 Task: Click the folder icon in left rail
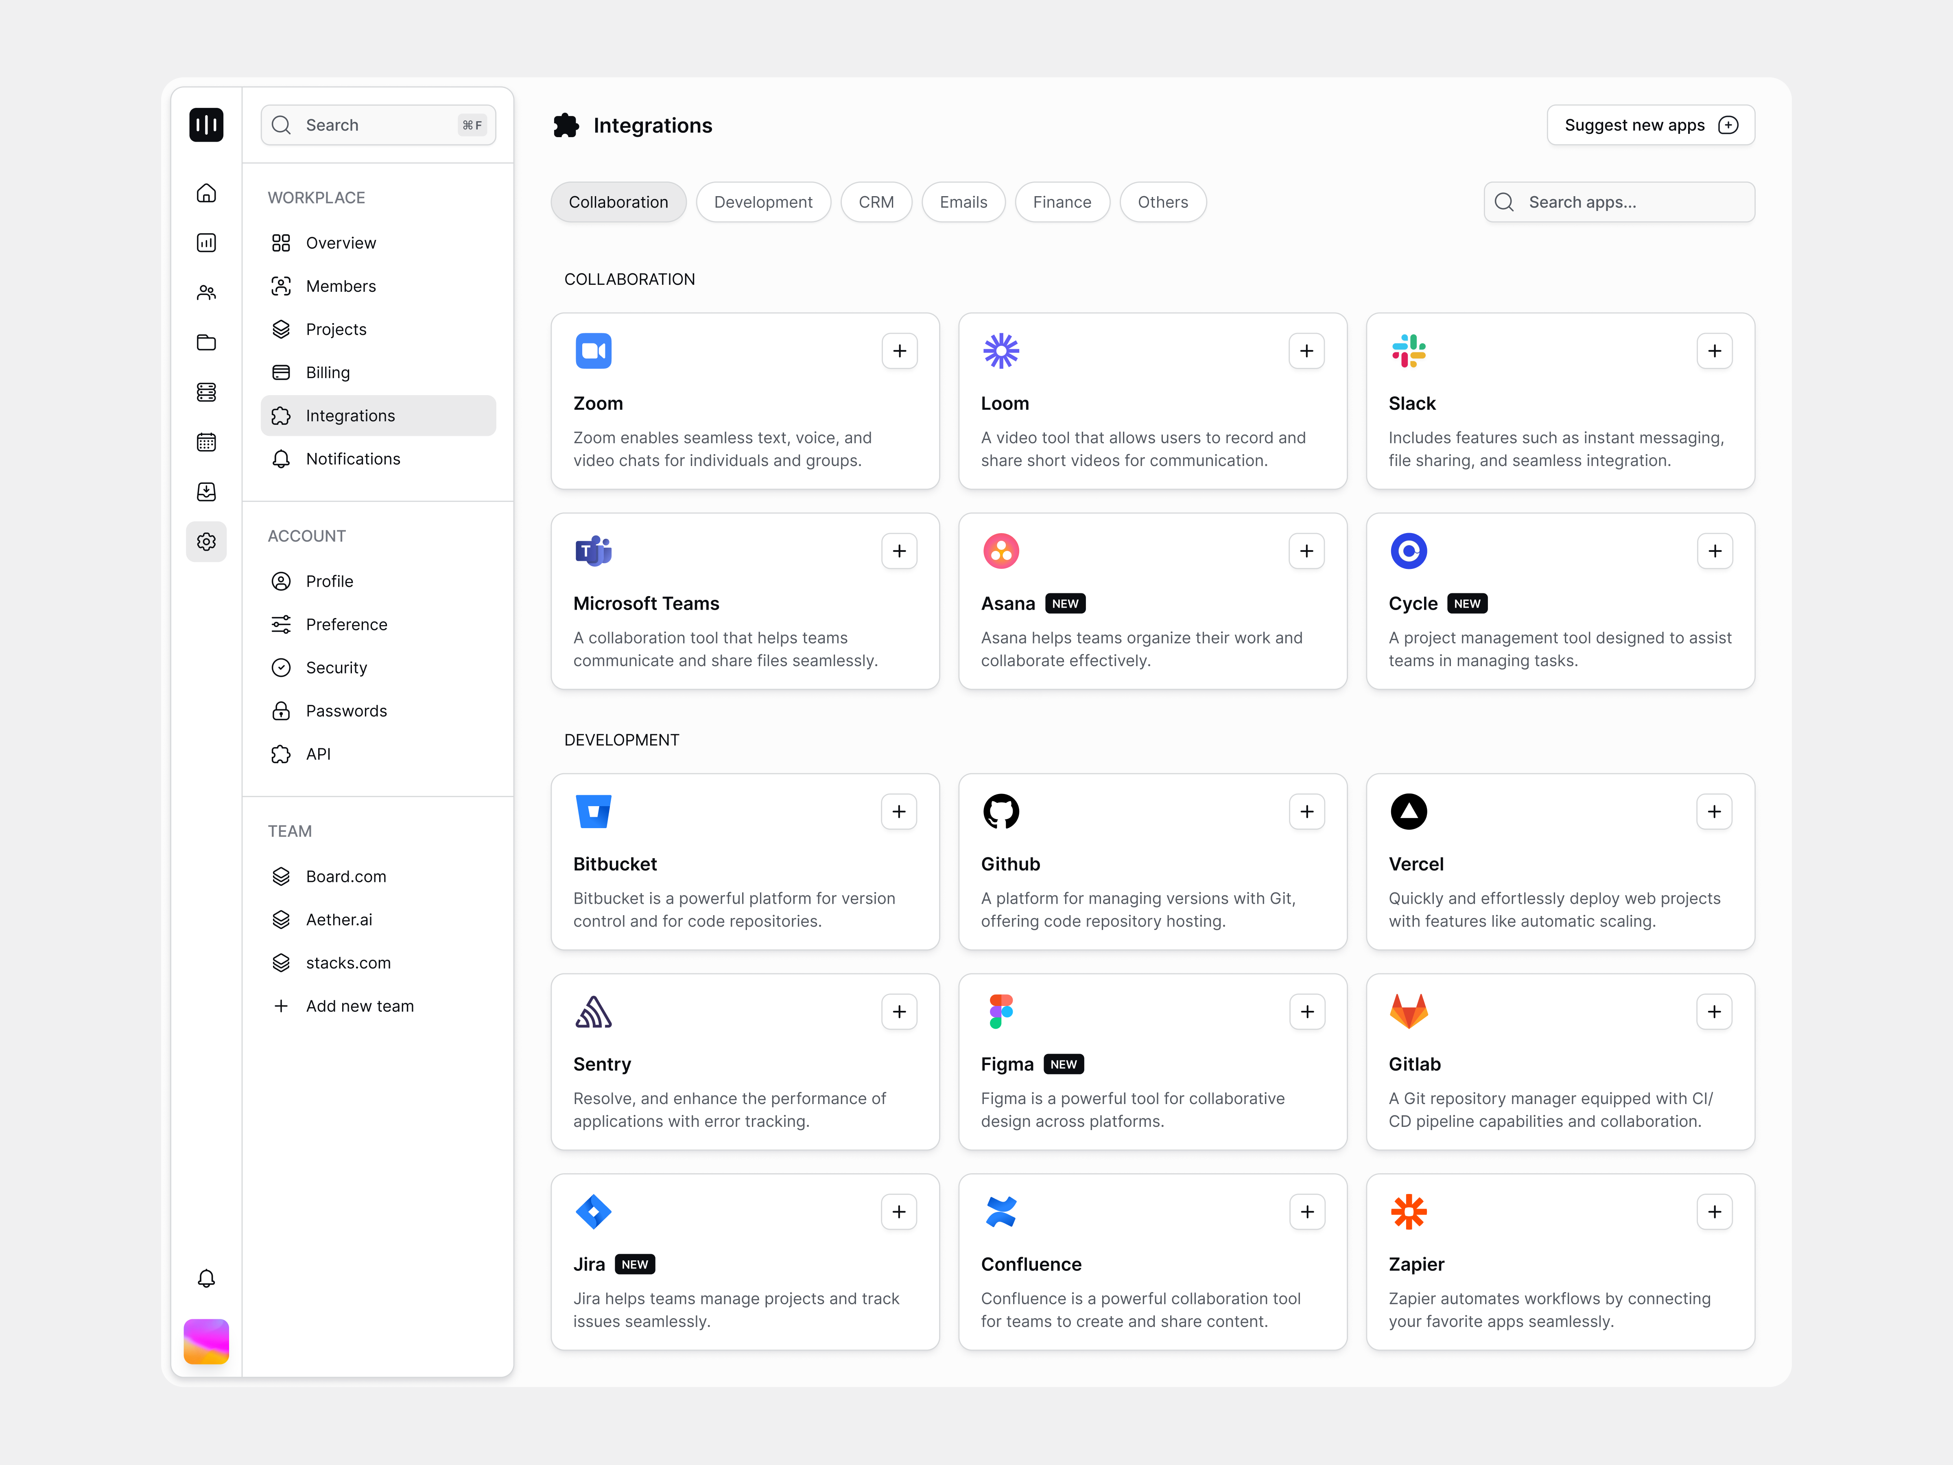(x=206, y=343)
